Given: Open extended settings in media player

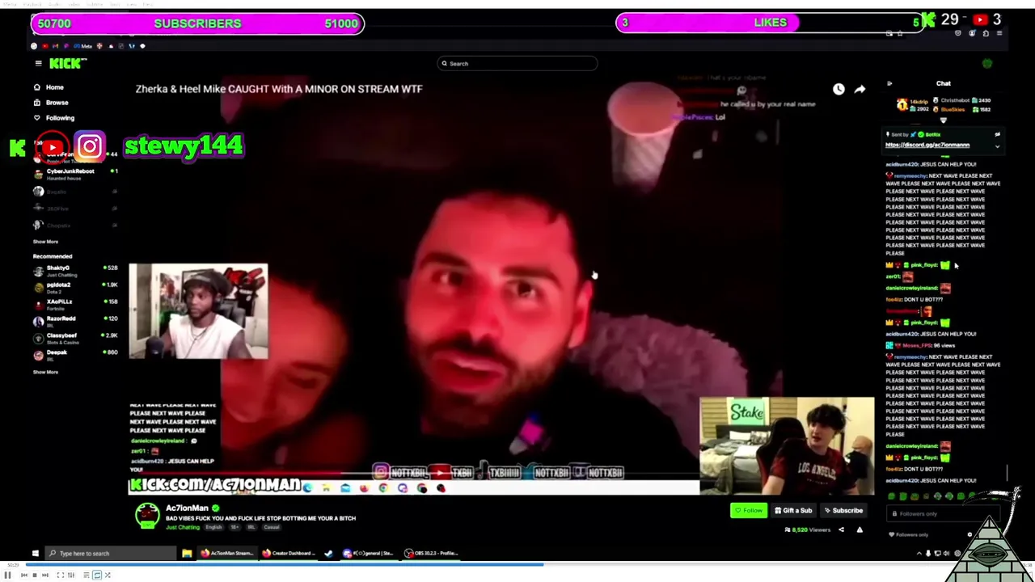Looking at the screenshot, I should click(x=70, y=575).
